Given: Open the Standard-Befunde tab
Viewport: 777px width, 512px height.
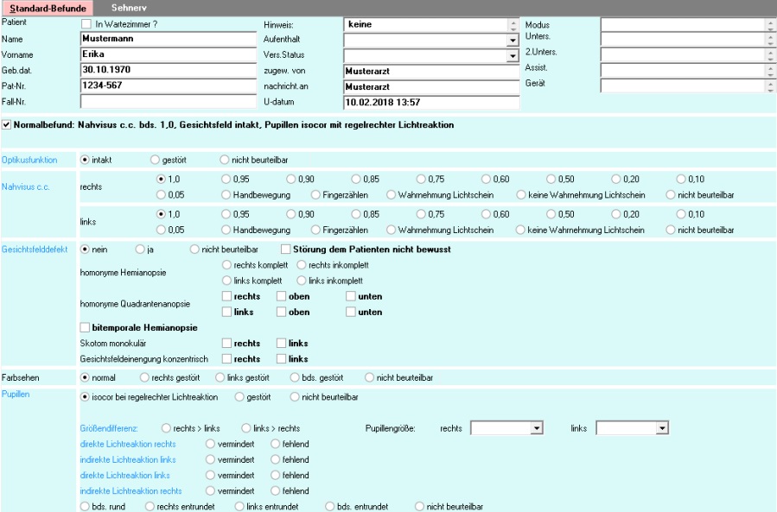Looking at the screenshot, I should (x=48, y=9).
